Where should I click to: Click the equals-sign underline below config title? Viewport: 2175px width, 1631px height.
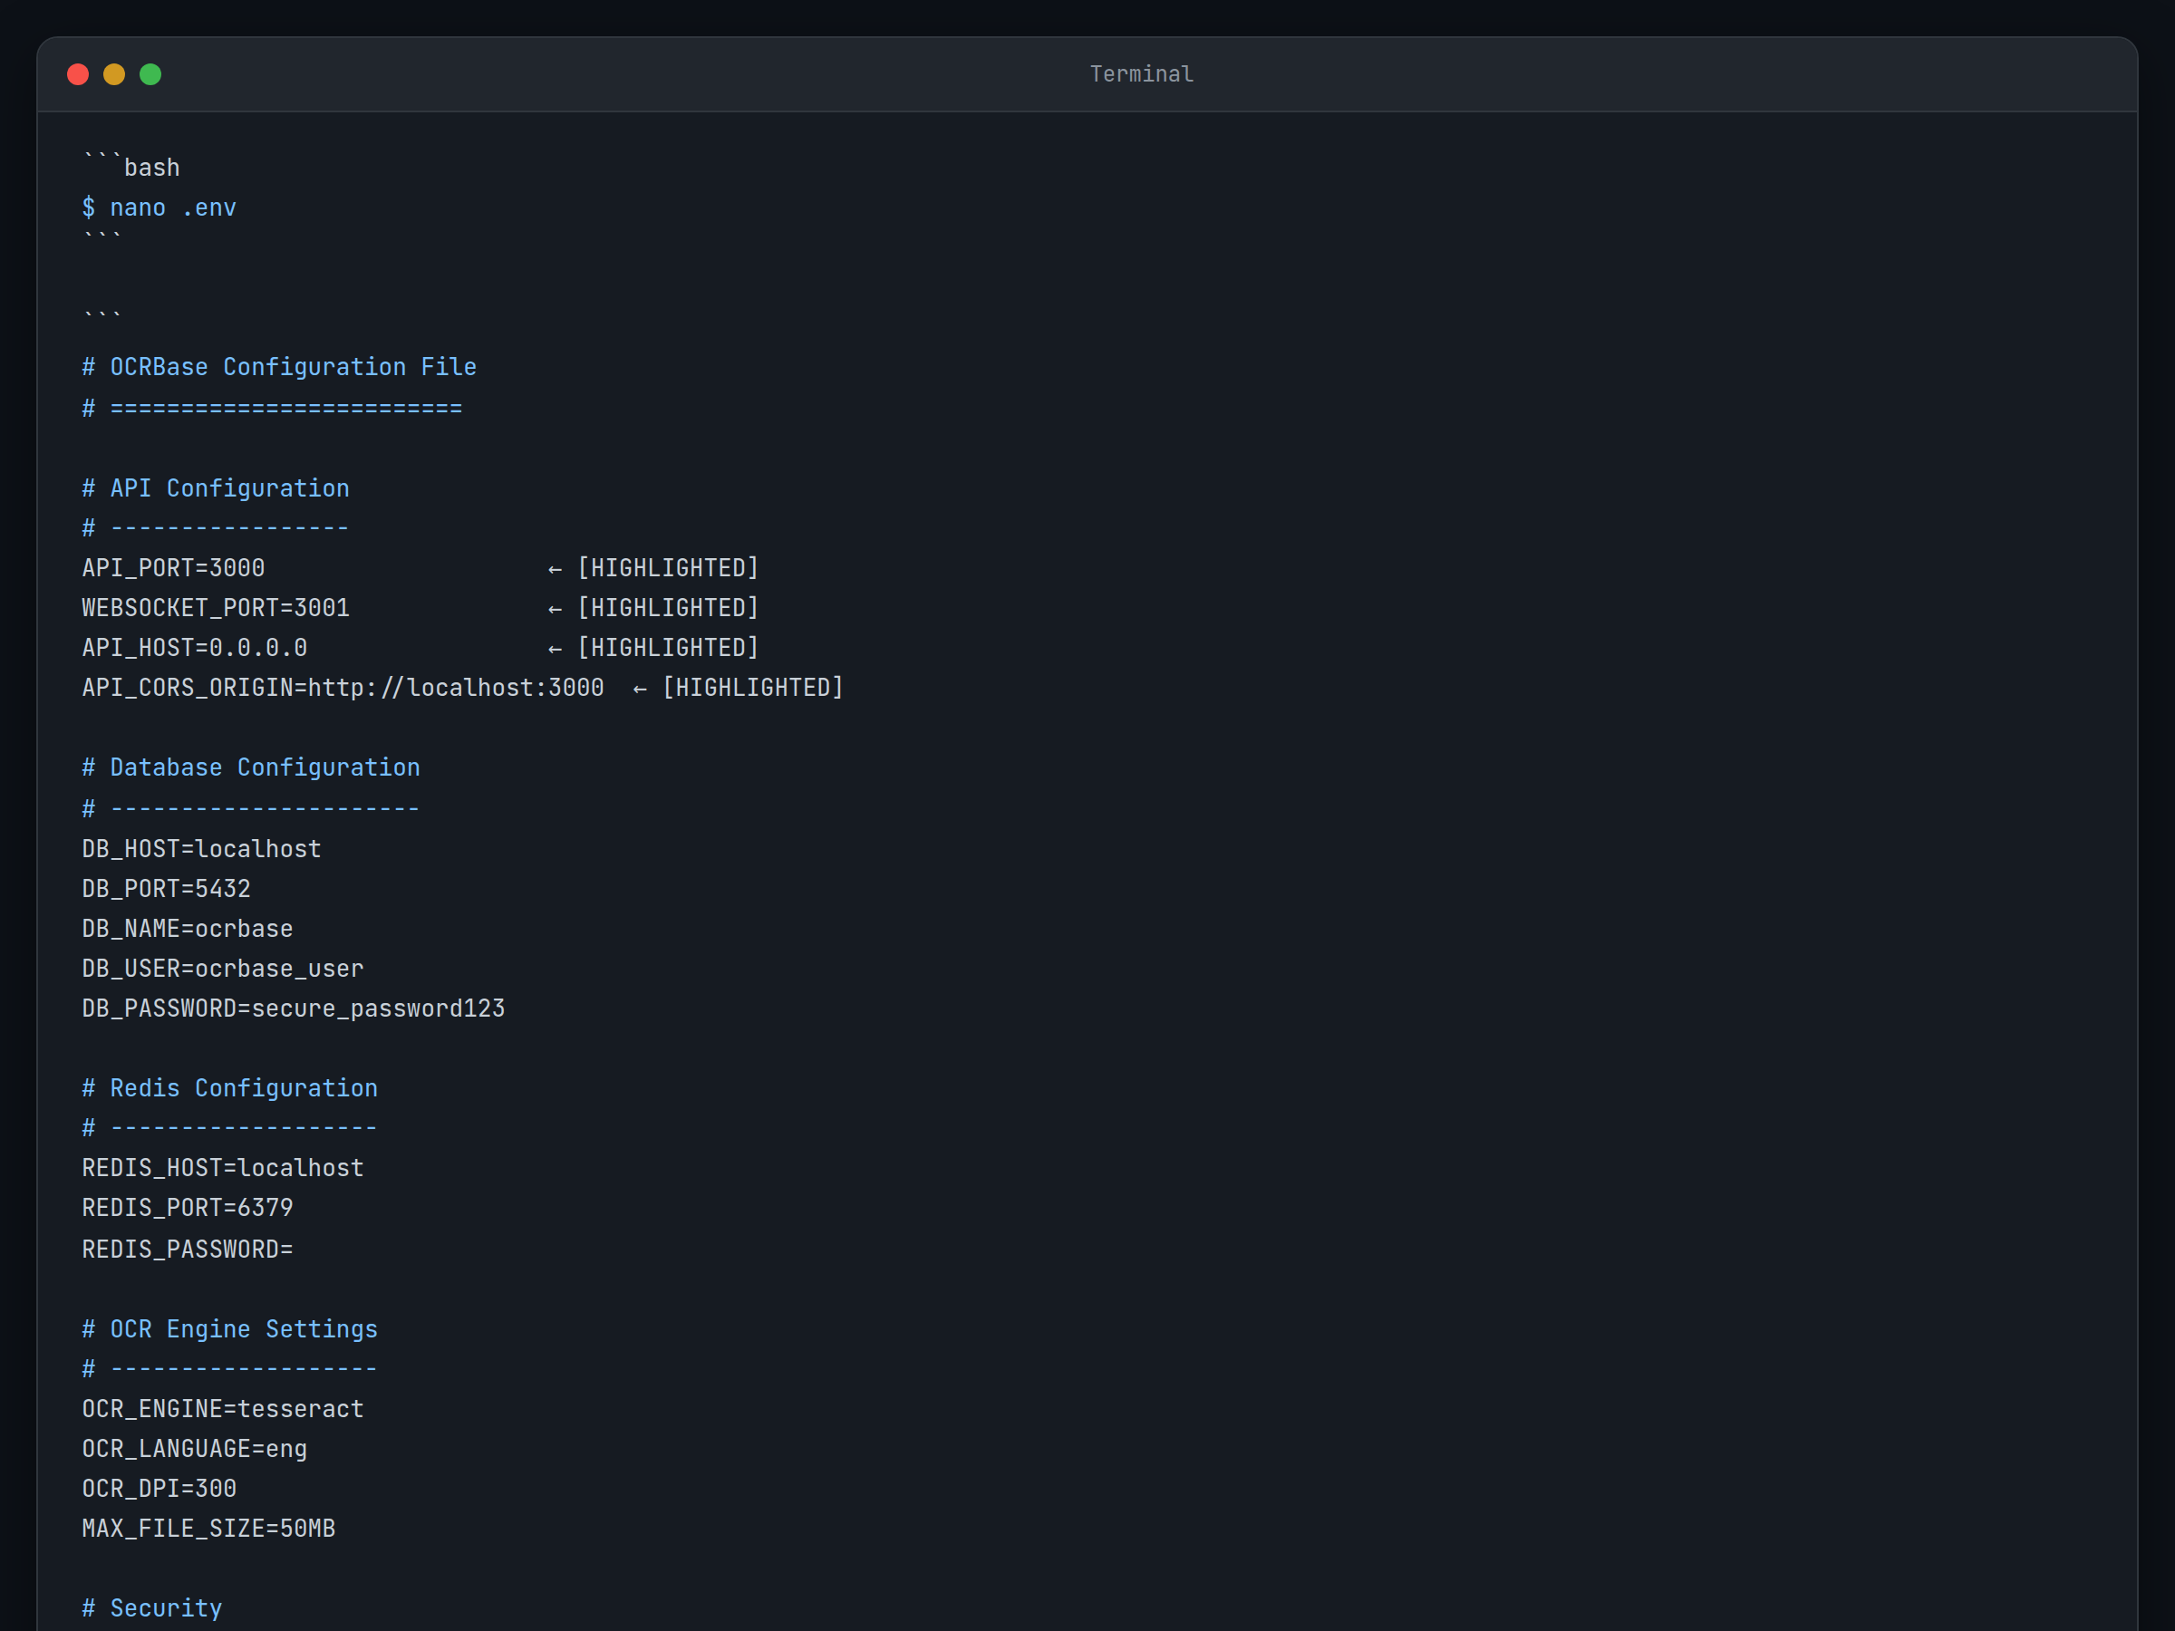(x=273, y=408)
